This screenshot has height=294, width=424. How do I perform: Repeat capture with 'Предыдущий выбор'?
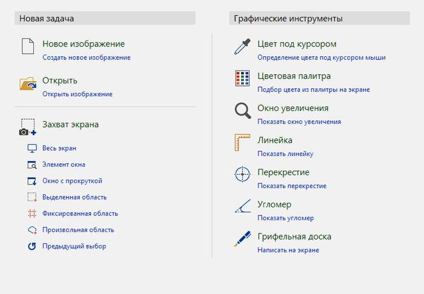point(74,246)
